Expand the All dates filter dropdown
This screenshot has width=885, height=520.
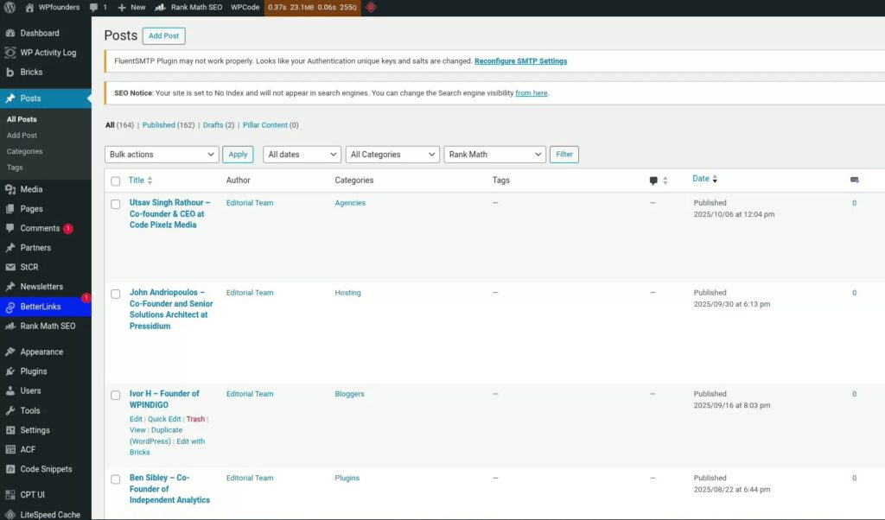[302, 155]
